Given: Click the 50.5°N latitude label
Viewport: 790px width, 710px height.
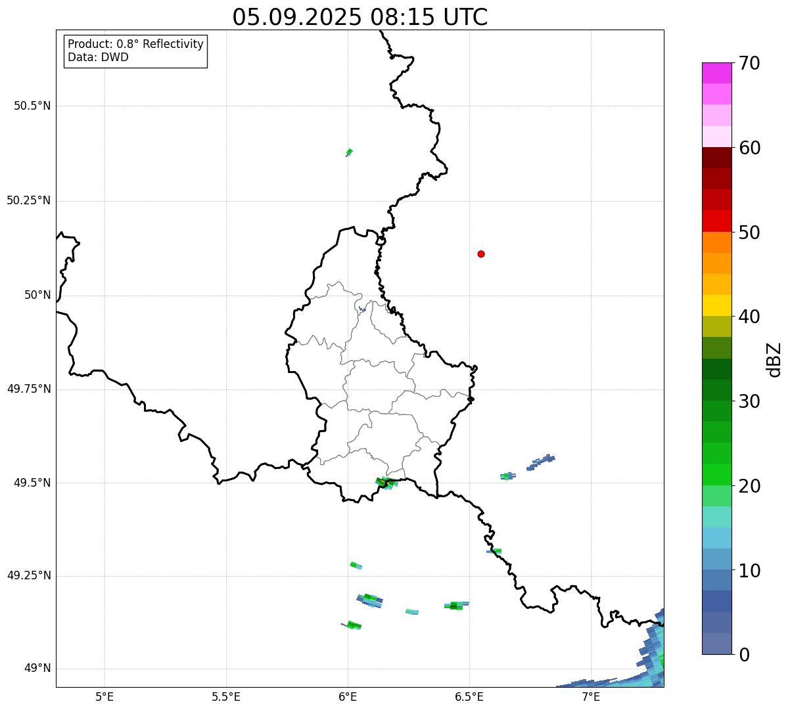Looking at the screenshot, I should [32, 106].
